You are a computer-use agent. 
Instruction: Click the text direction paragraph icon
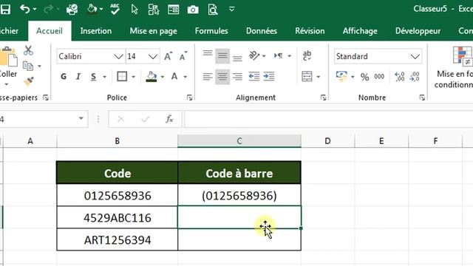[278, 56]
